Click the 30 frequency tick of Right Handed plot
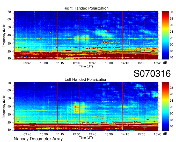Screen dimensions: 176x142 pyautogui.click(x=9, y=43)
